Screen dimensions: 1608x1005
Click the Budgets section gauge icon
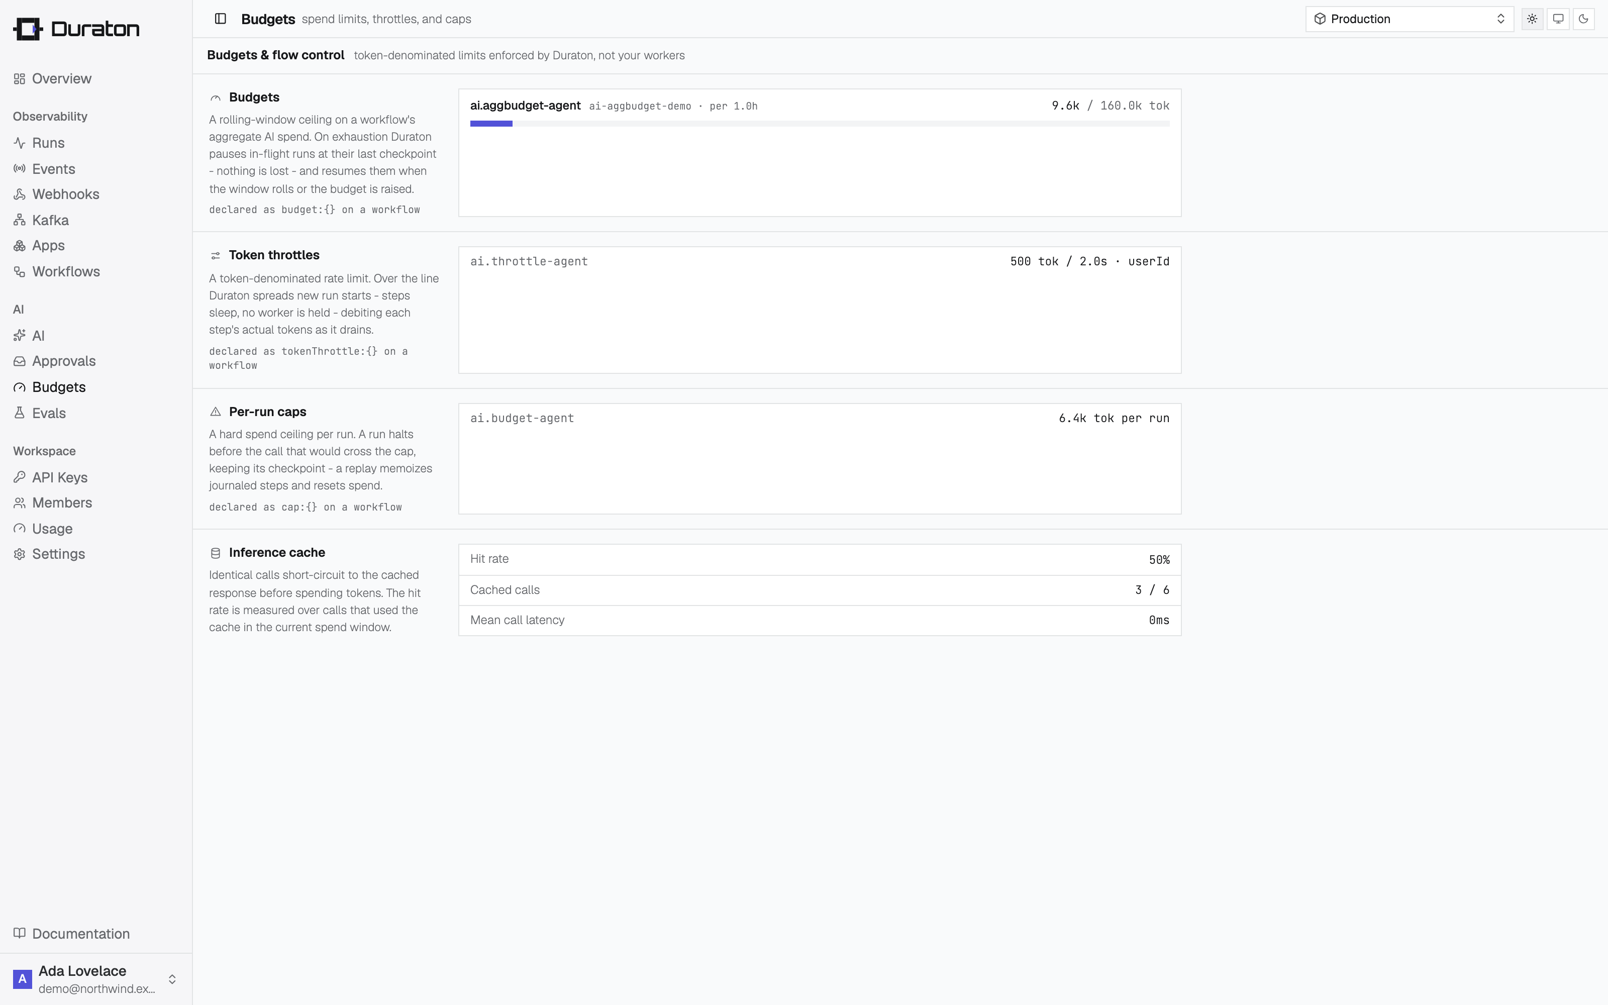(x=215, y=97)
